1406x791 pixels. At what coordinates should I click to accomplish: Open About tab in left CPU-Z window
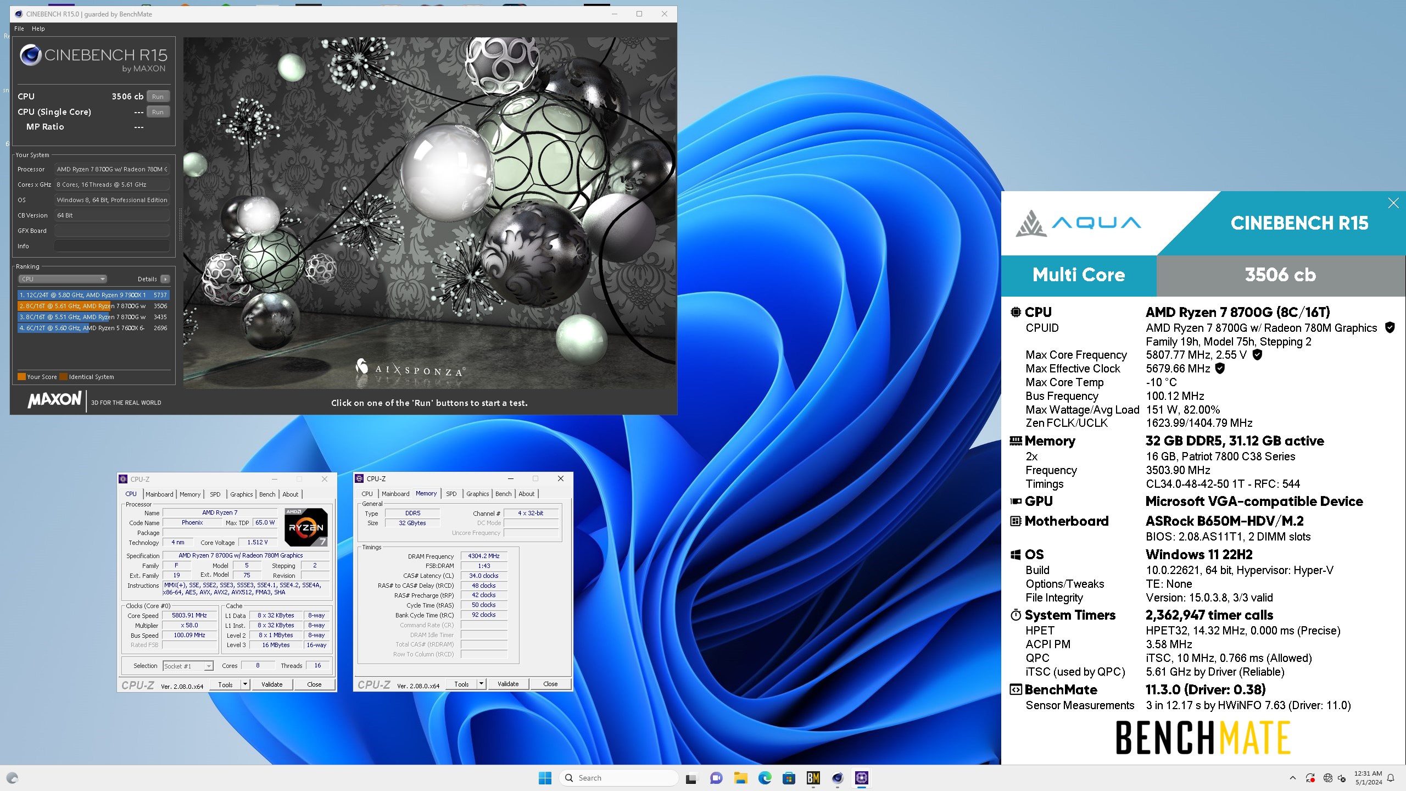[x=291, y=494]
